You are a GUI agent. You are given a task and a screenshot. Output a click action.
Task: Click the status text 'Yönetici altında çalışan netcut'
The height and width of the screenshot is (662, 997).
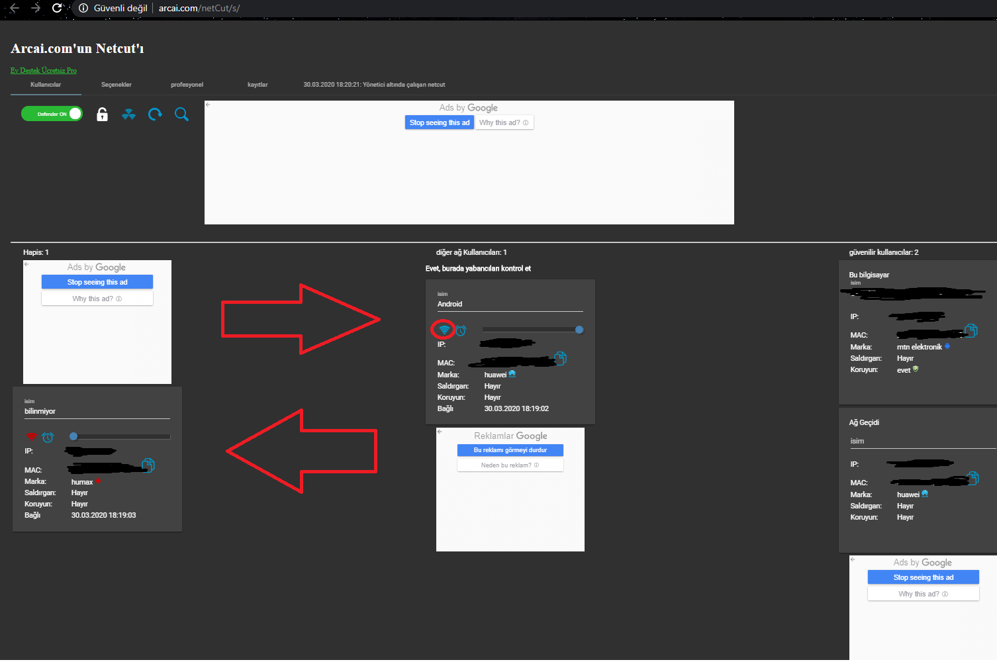pyautogui.click(x=404, y=85)
